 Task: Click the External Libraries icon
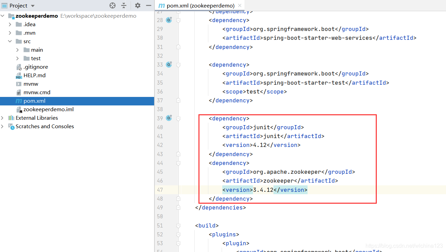pos(11,118)
